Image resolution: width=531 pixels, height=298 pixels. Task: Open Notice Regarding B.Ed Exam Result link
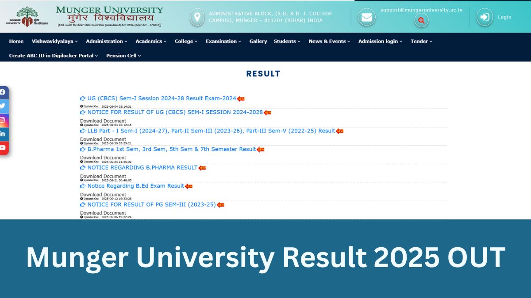136,186
